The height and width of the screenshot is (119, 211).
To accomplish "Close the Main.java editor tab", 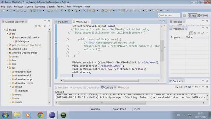I will tap(89, 21).
